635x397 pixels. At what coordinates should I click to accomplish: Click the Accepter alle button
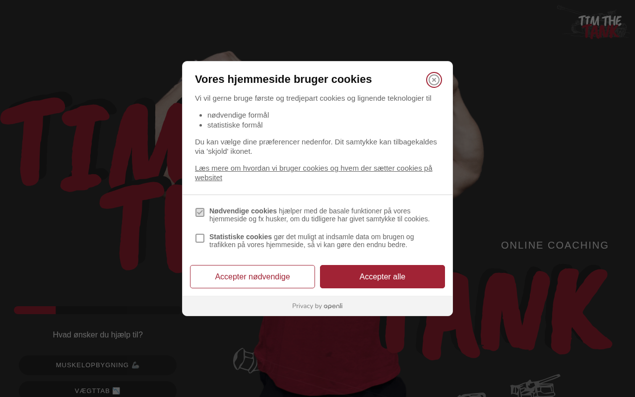point(382,277)
